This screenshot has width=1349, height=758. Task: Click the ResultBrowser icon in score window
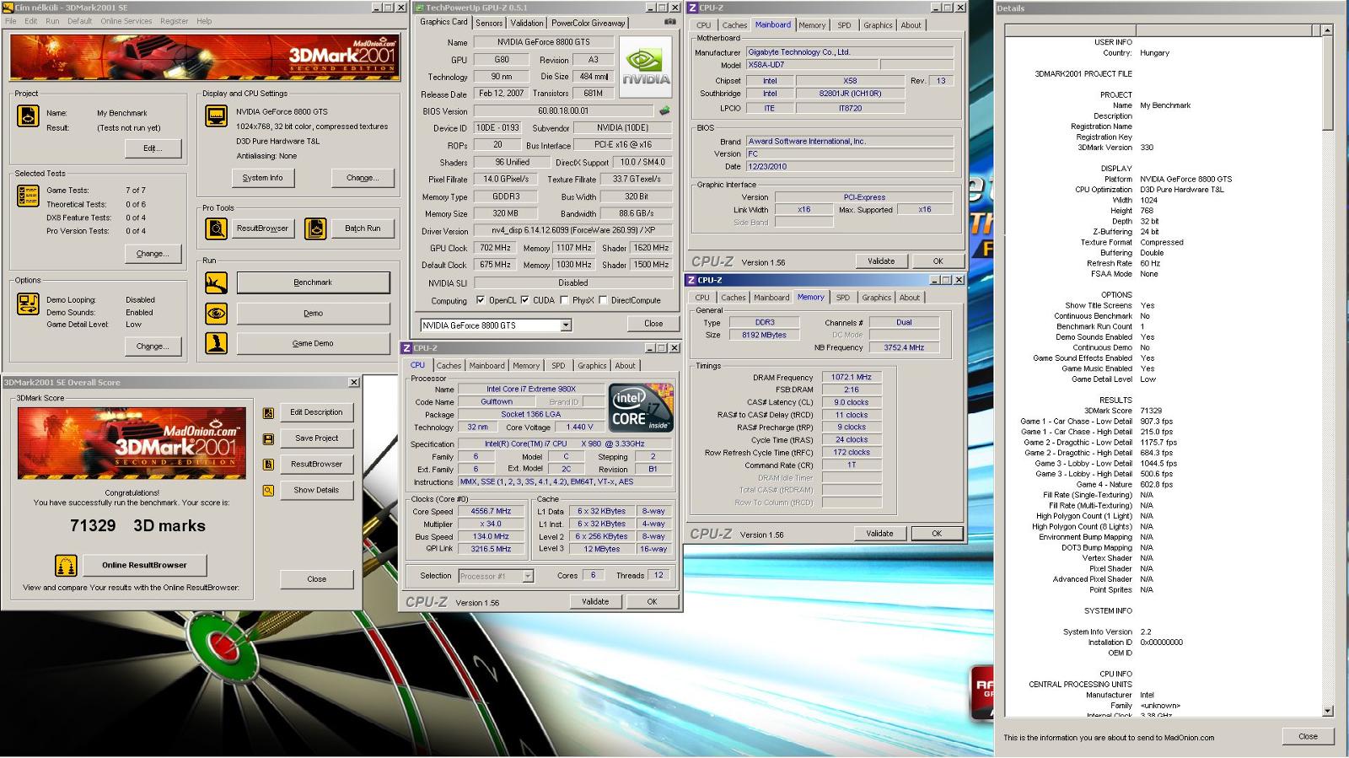268,465
